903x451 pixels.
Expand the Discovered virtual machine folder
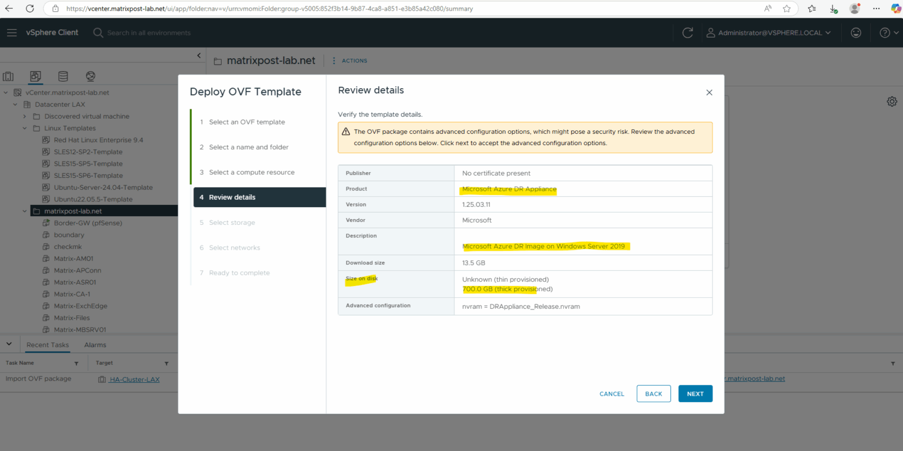coord(25,116)
